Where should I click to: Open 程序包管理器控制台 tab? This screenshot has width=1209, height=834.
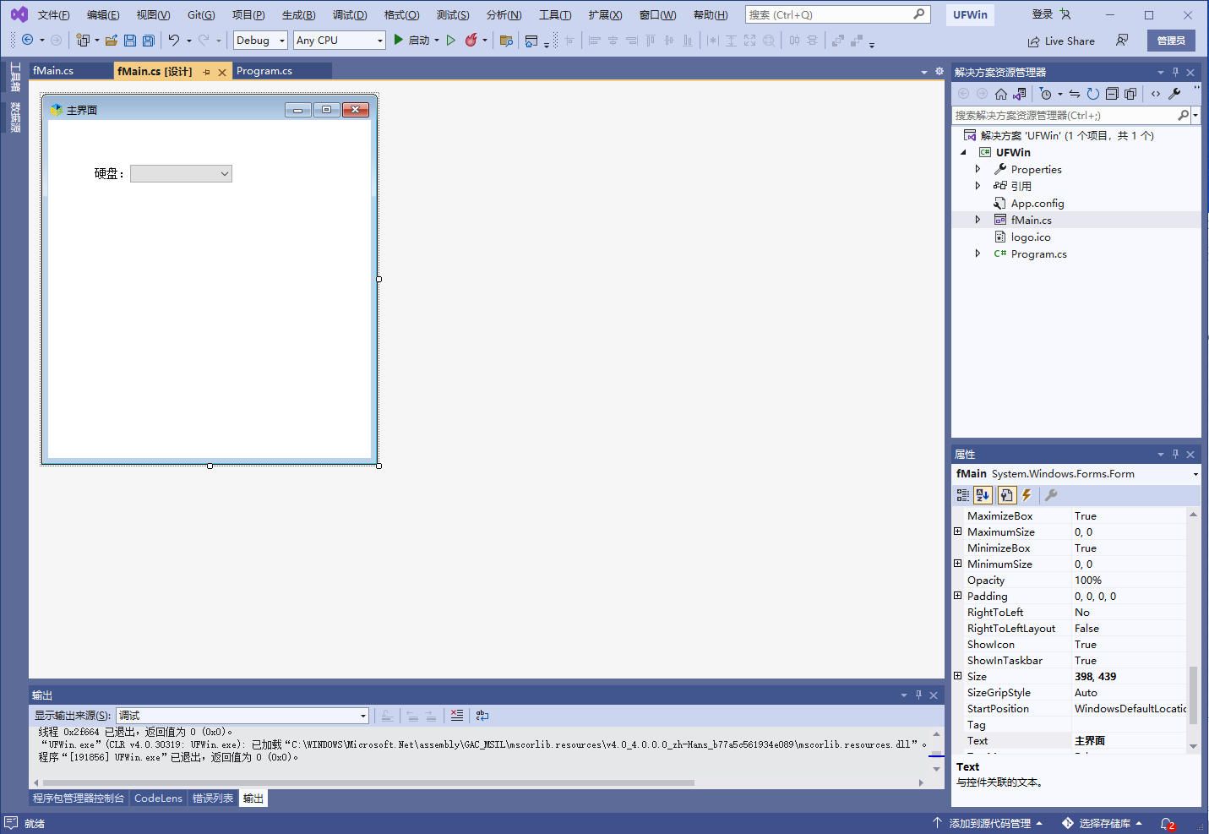point(79,798)
